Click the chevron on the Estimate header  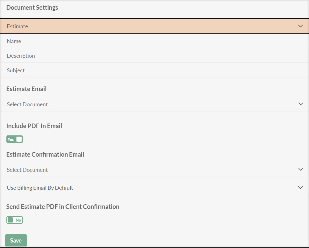point(300,26)
